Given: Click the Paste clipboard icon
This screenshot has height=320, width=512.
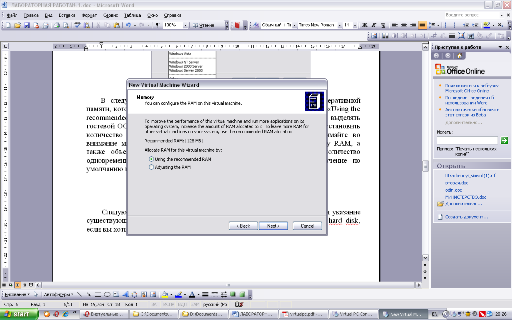Looking at the screenshot, I should (x=116, y=25).
